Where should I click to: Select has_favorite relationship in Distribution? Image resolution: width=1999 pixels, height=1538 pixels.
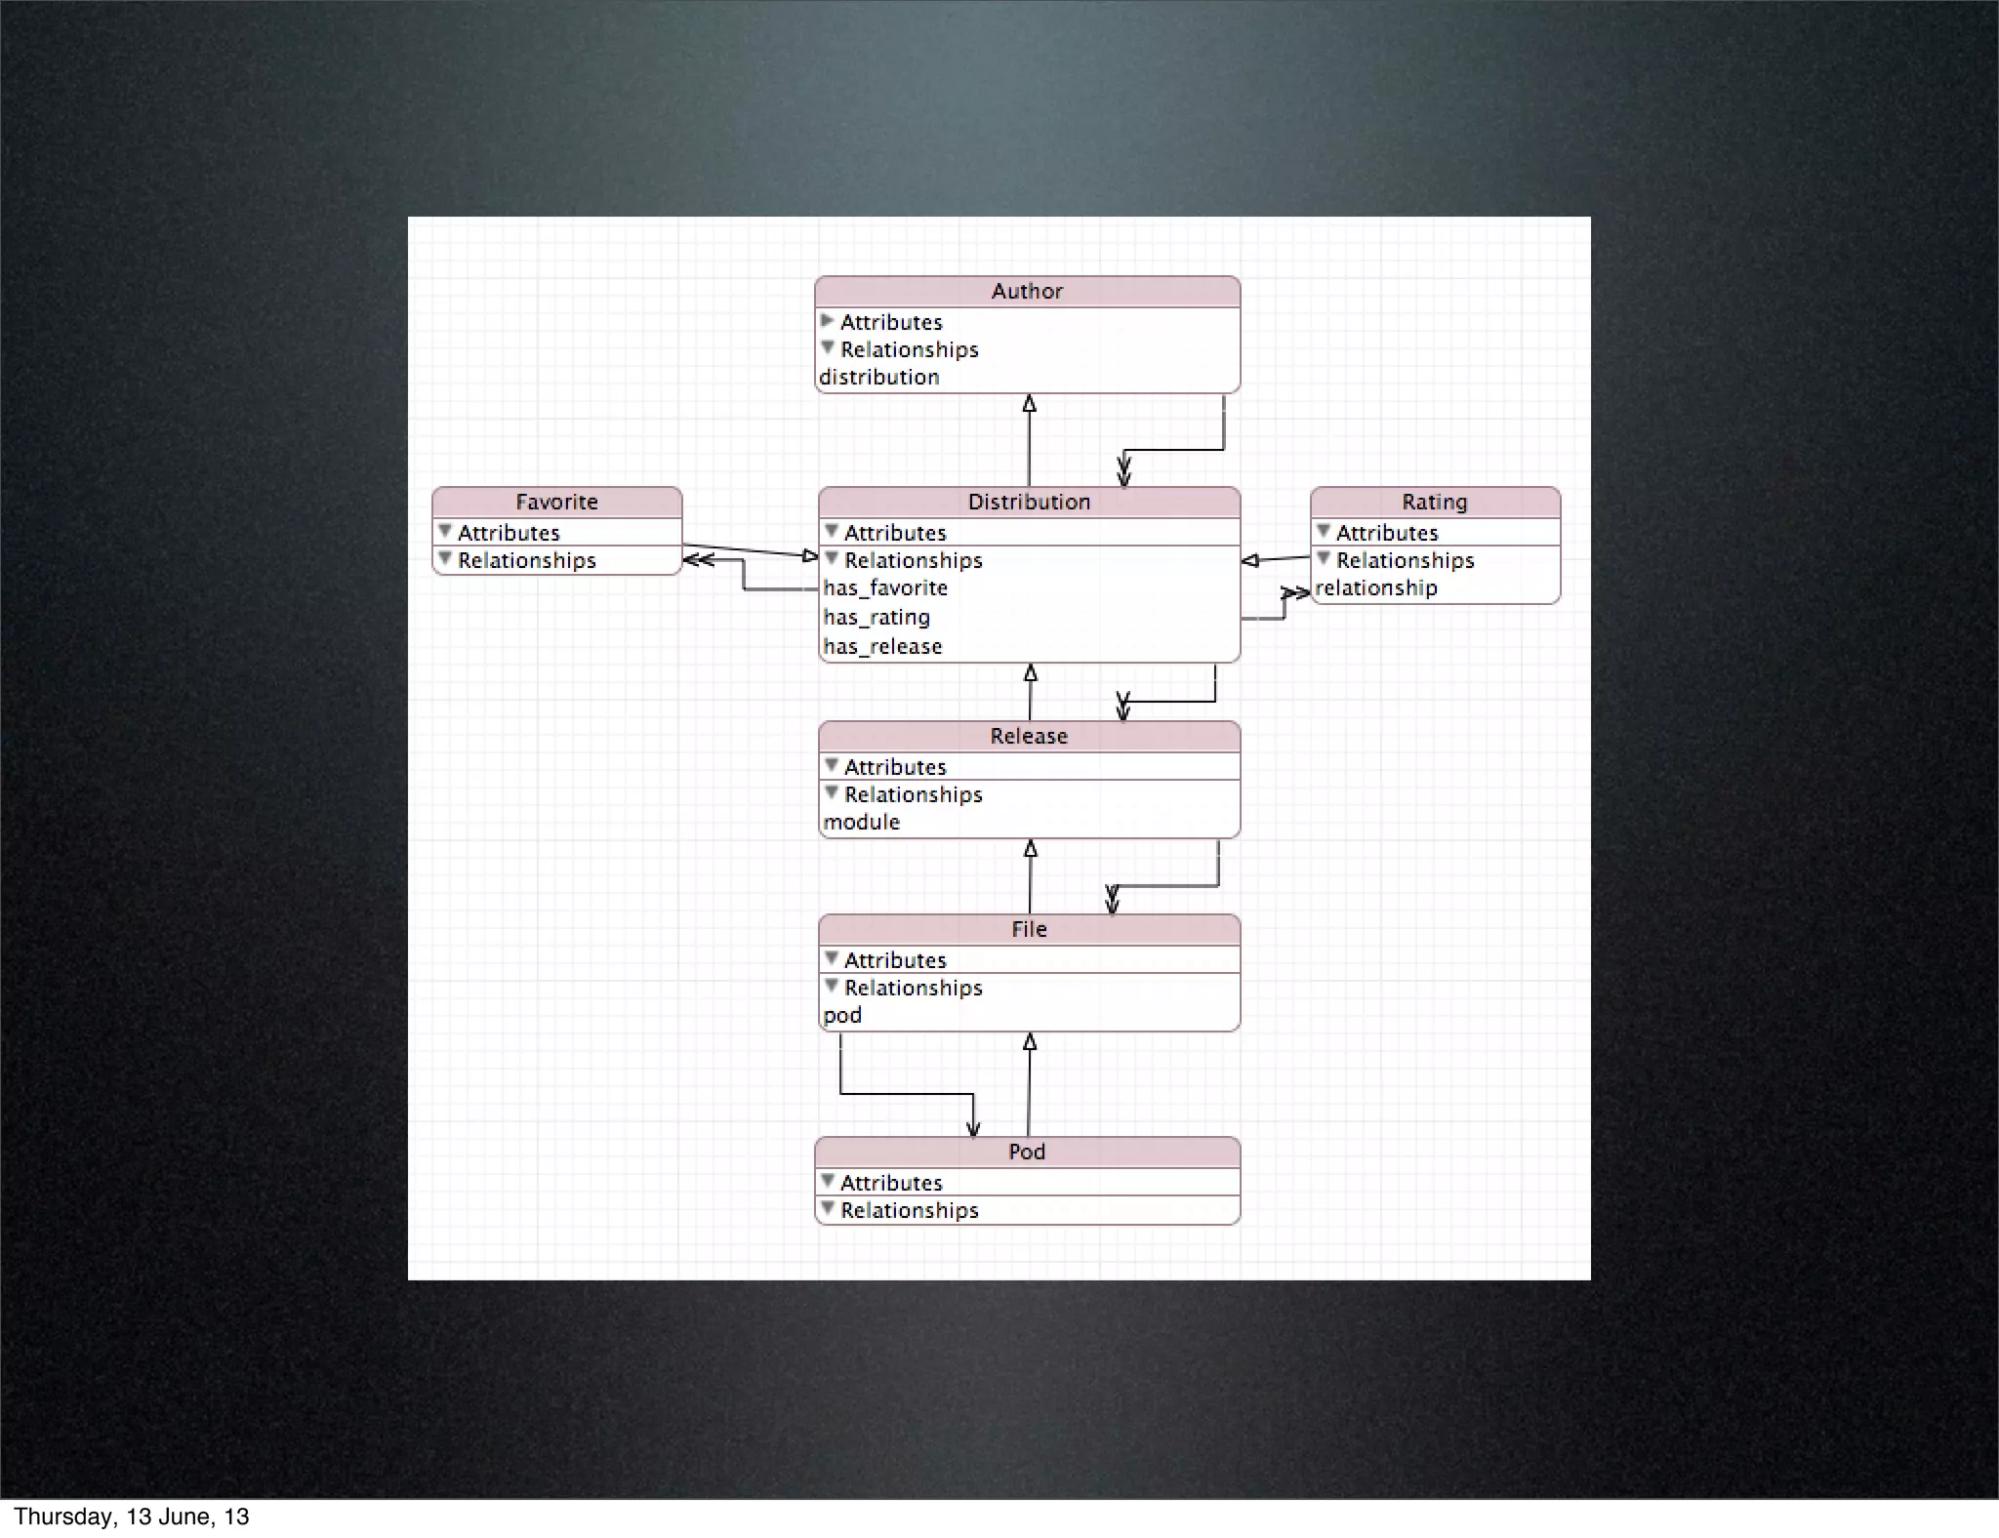click(x=885, y=587)
